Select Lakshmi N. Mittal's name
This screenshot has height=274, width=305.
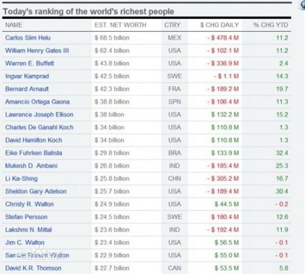tap(28, 230)
